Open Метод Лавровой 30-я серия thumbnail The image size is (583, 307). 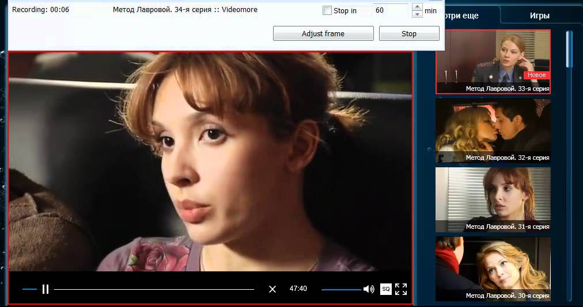[x=493, y=268]
